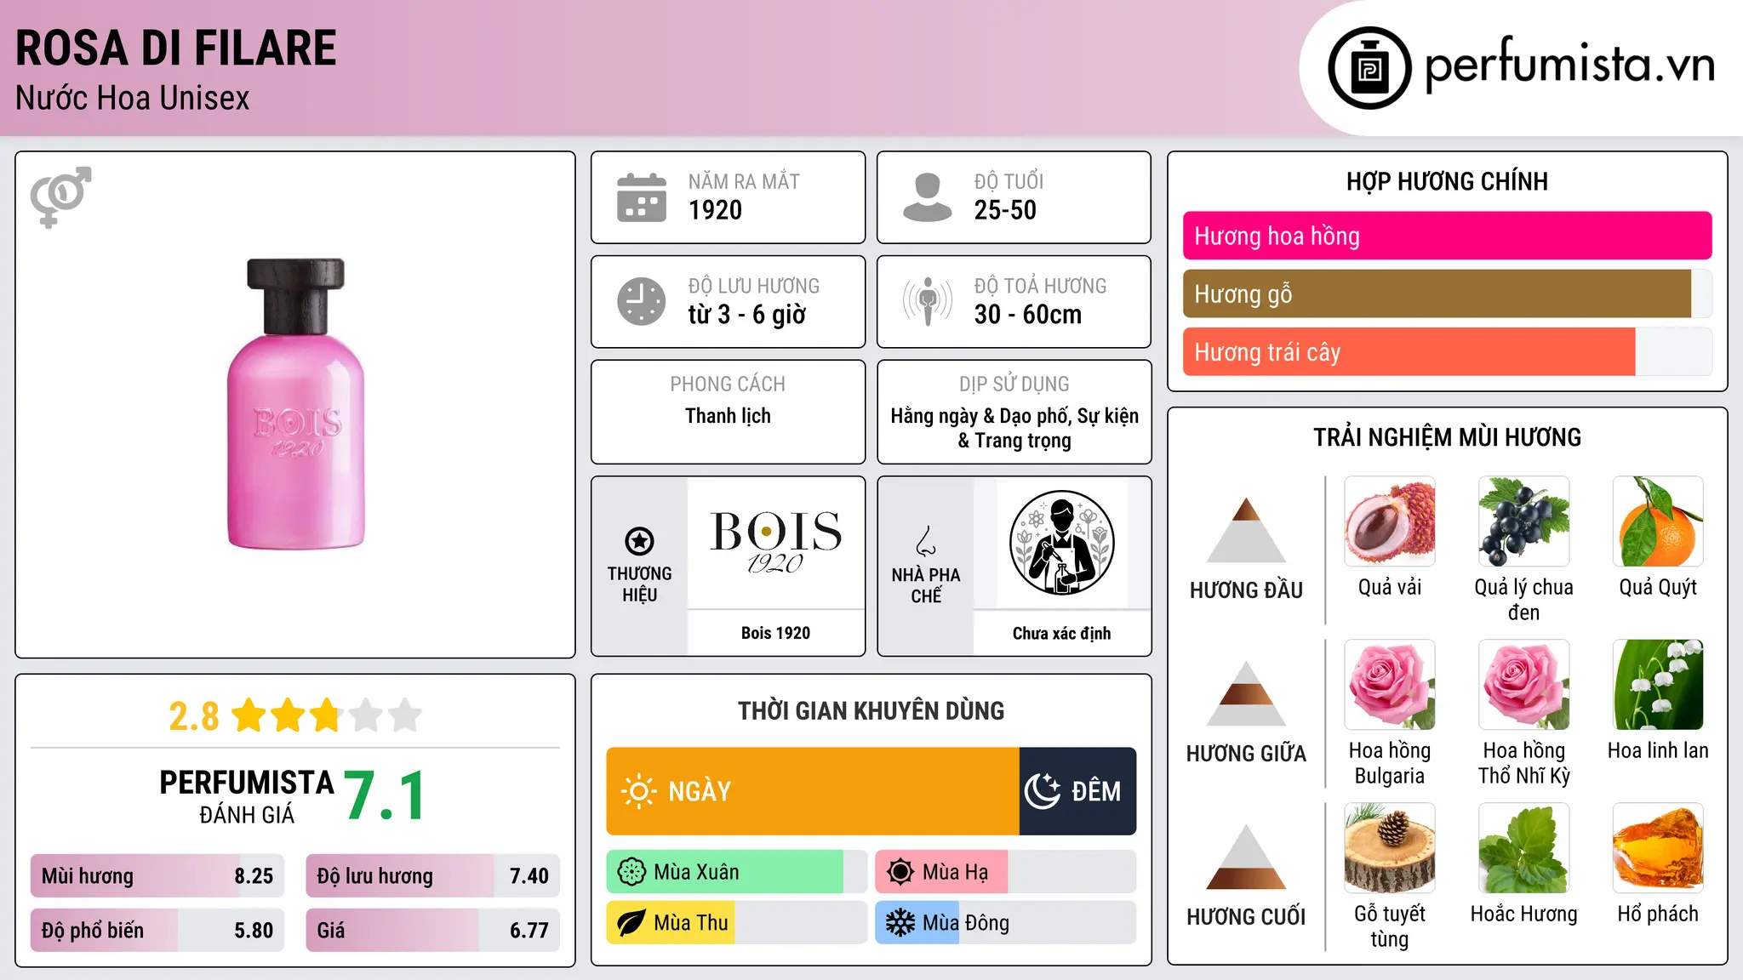Click the Hương gỗ accord bar

[x=1447, y=293]
